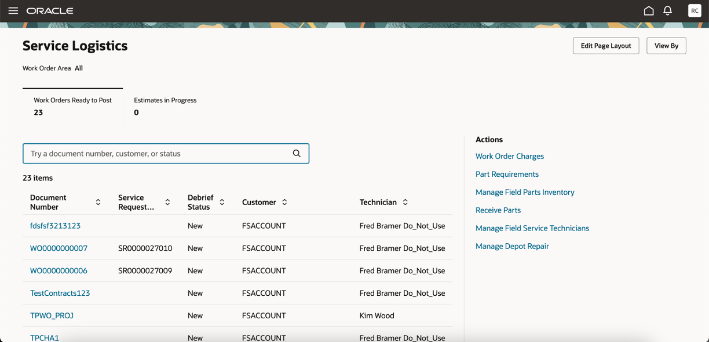The height and width of the screenshot is (342, 709).
Task: Click the Service Logistics page title
Action: point(75,46)
